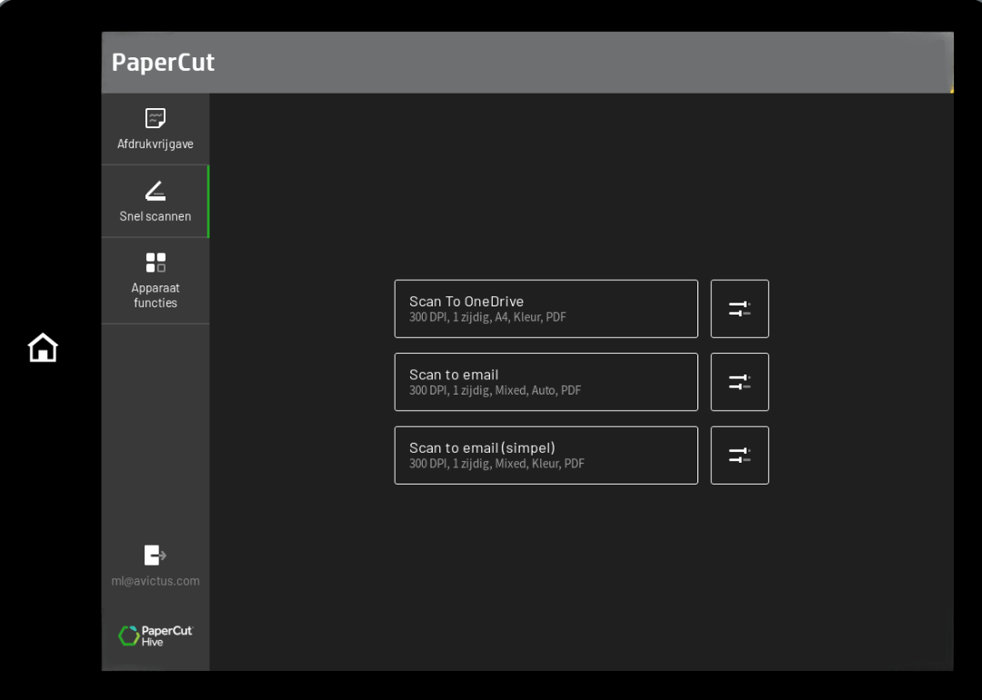The height and width of the screenshot is (700, 982).
Task: Open the Afdrukvrijgave print release icon
Action: click(x=155, y=117)
